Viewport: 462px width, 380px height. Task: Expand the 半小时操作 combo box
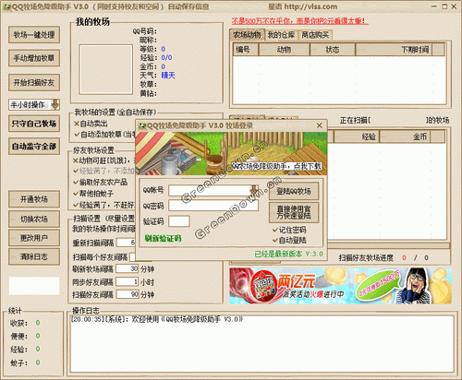pos(55,104)
